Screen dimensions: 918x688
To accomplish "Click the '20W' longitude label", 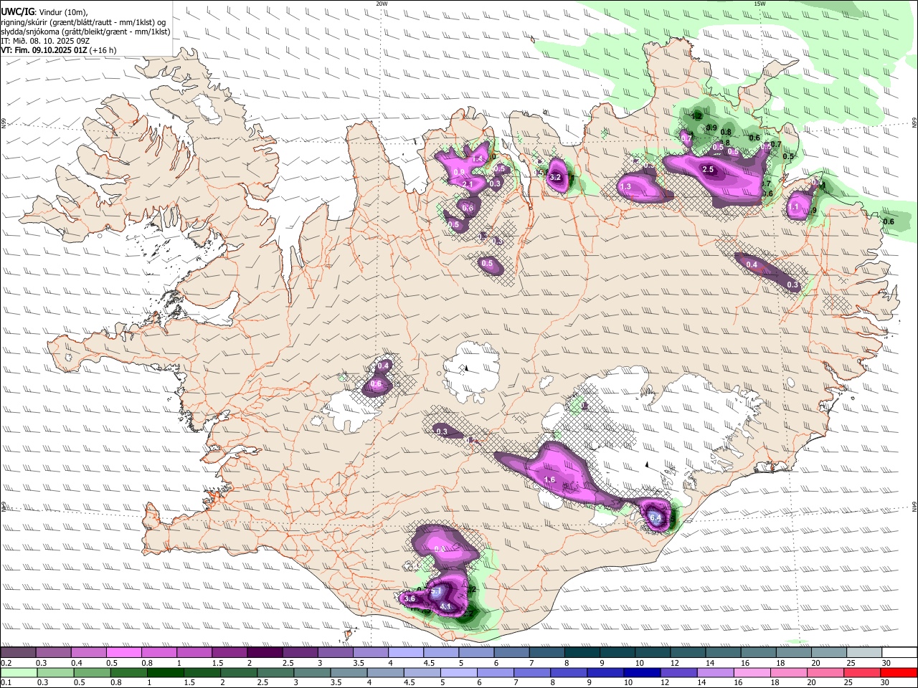I will (x=382, y=4).
